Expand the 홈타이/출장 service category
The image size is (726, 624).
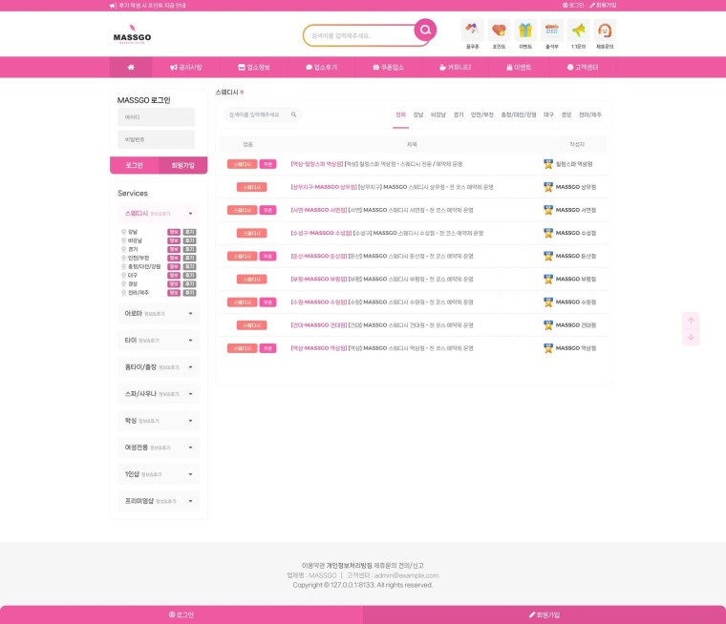coord(159,366)
